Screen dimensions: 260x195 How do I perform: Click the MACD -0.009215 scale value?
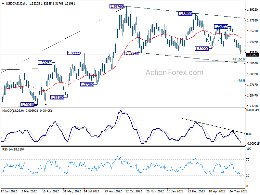coord(253,143)
